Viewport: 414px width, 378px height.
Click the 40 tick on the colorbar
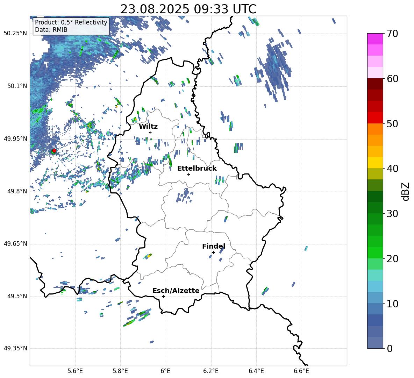(393, 169)
